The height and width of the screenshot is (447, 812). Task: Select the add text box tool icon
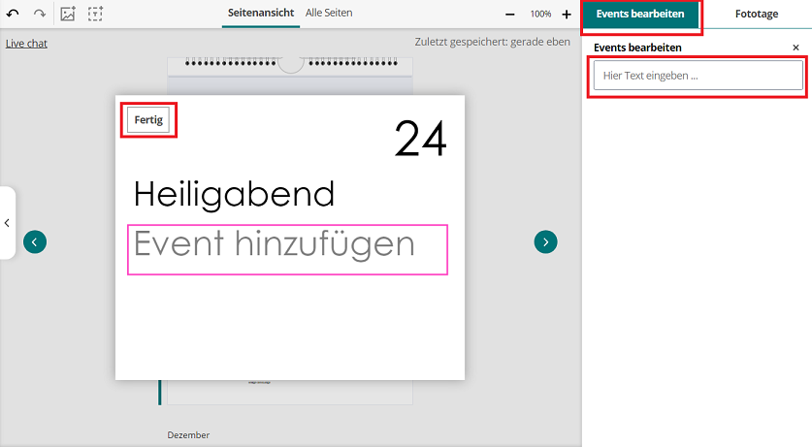95,14
